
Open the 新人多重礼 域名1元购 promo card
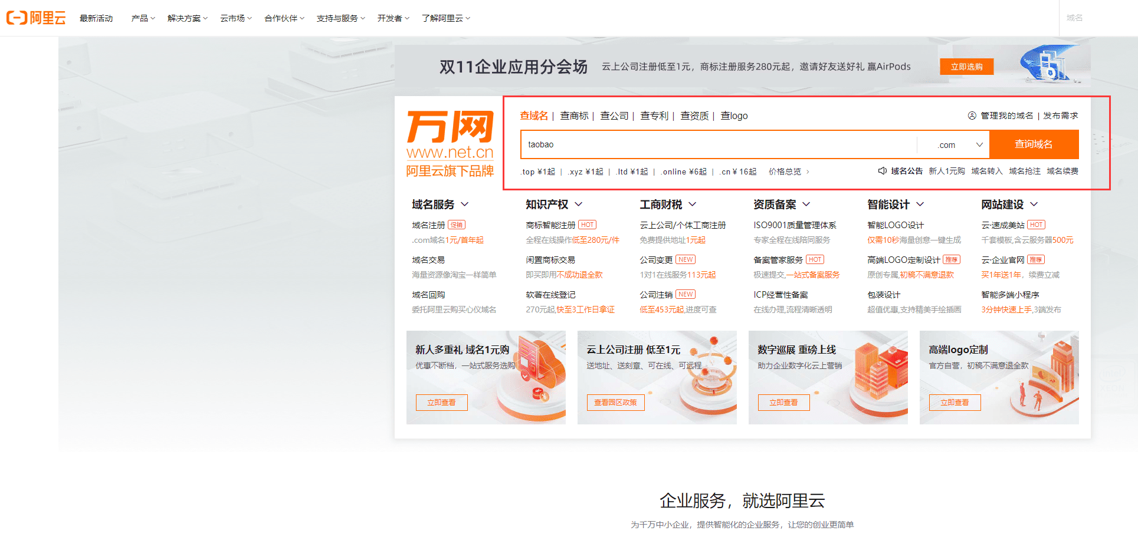[x=486, y=377]
